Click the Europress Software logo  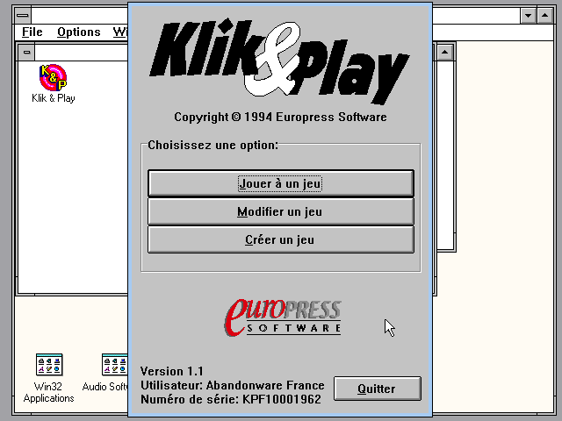[283, 317]
